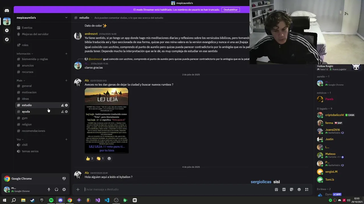Viewport: 364px width, 204px height.
Task: Open member Paveb under estoicos
Action: 338,99
